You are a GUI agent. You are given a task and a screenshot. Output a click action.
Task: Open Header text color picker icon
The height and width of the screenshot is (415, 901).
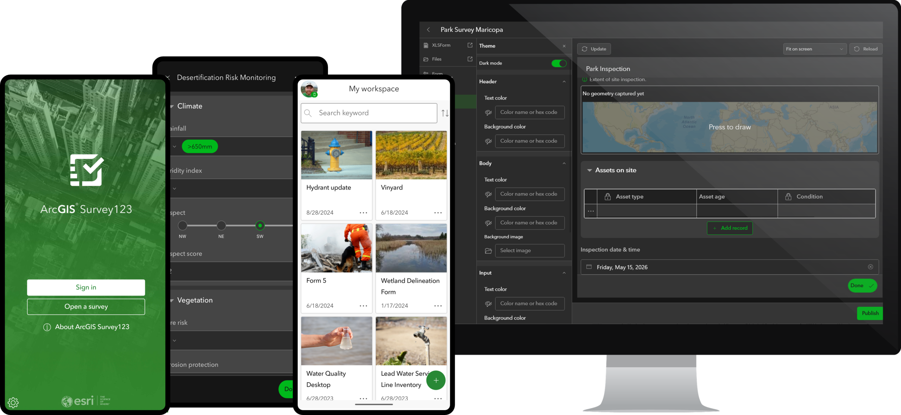point(488,113)
